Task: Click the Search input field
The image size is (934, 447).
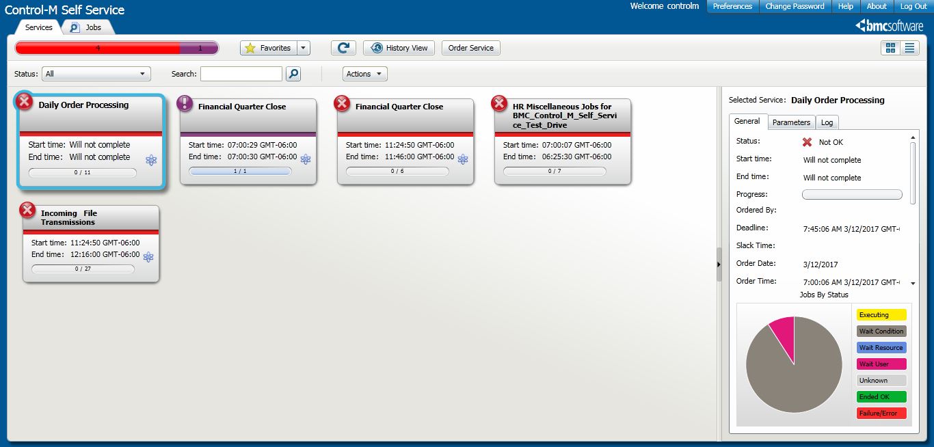Action: pyautogui.click(x=241, y=74)
